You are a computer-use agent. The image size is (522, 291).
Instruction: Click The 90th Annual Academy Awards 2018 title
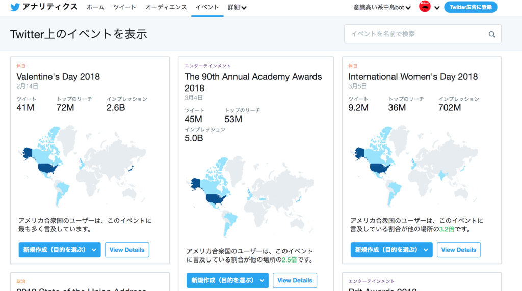pyautogui.click(x=253, y=82)
